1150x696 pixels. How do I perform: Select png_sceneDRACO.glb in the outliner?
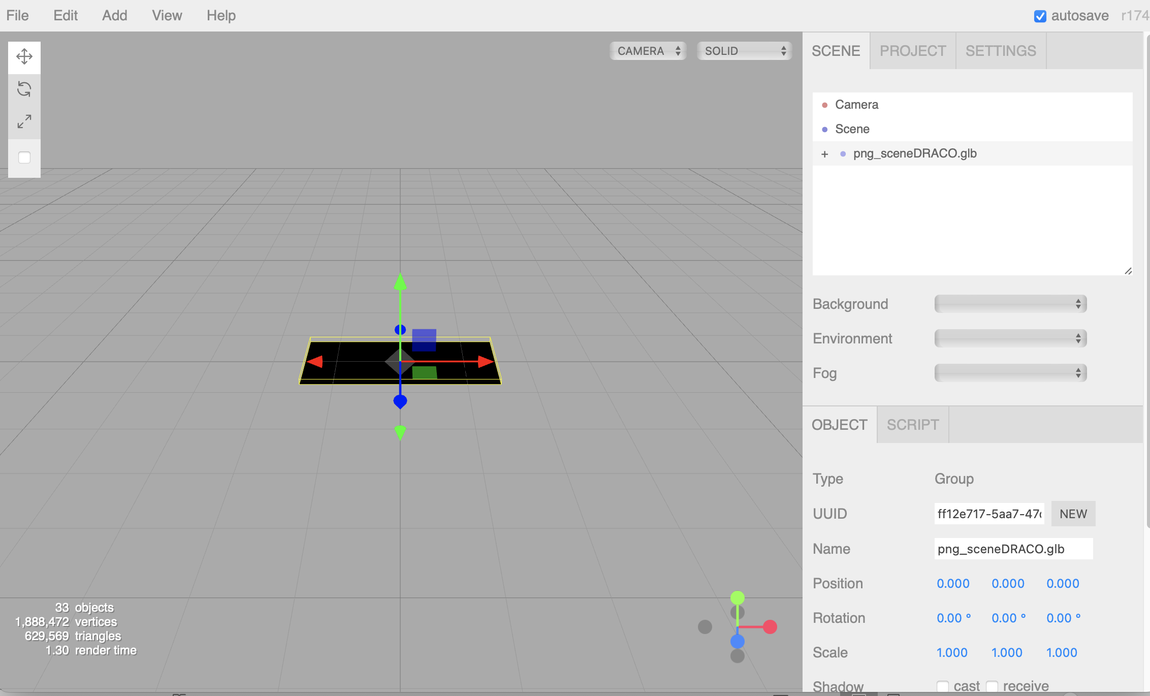tap(972, 153)
